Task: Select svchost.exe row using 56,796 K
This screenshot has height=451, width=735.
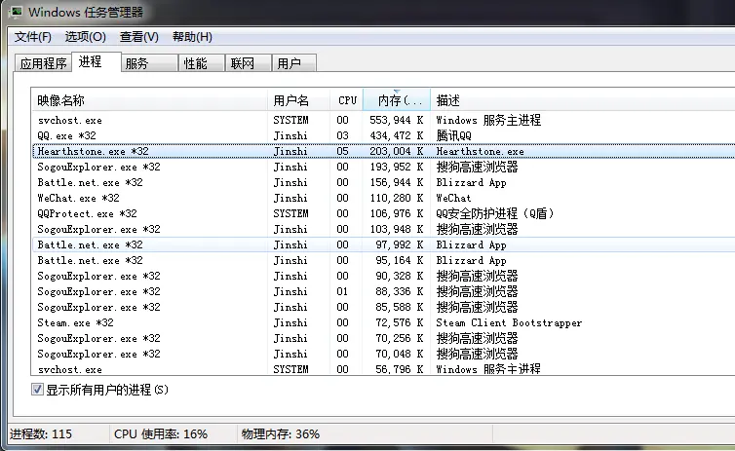Action: tap(383, 369)
